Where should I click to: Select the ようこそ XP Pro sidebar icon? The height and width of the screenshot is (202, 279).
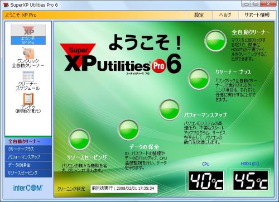coord(28,35)
